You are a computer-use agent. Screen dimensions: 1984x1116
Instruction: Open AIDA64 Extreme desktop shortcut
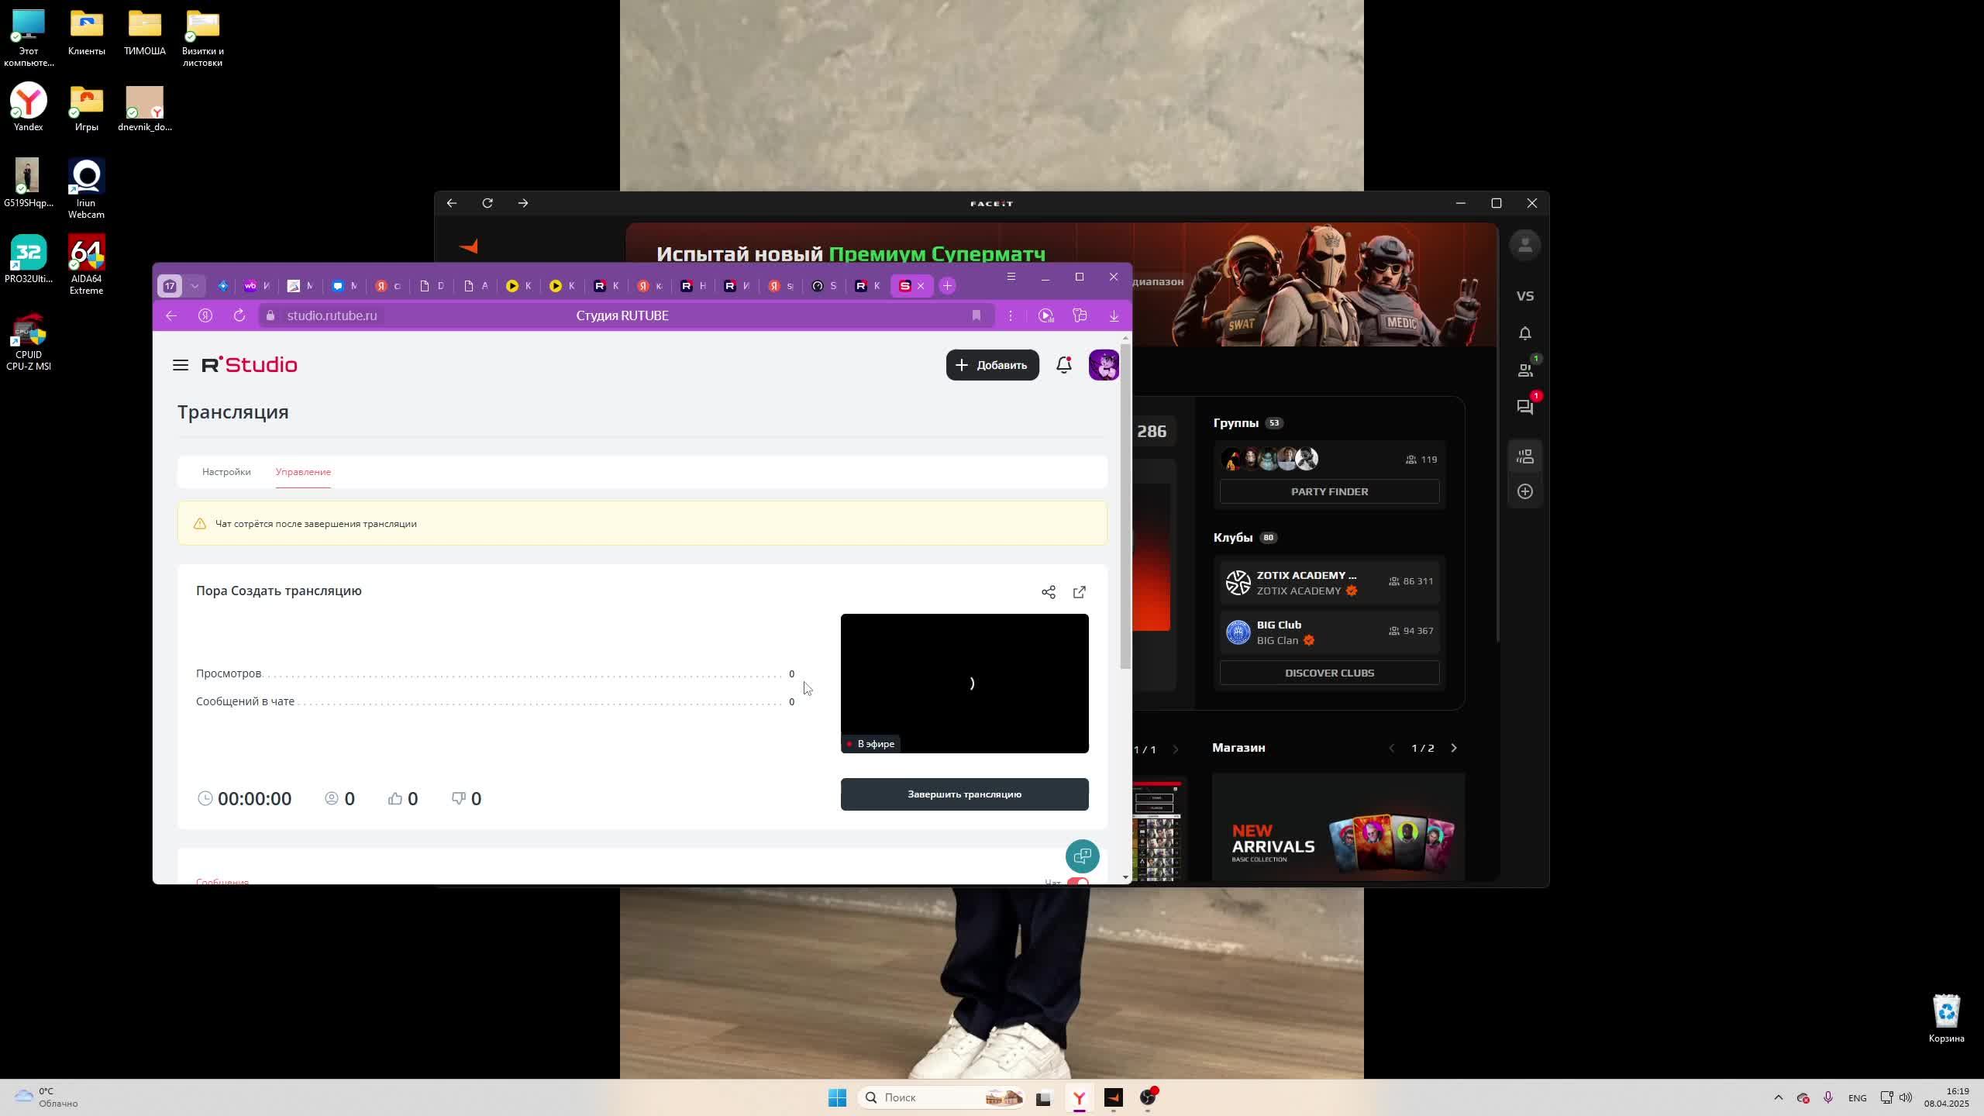pos(86,265)
